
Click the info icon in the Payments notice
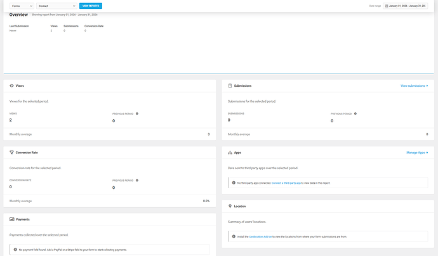(15, 249)
